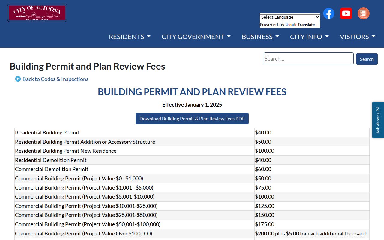
Task: Expand the Residents menu
Action: [x=130, y=37]
